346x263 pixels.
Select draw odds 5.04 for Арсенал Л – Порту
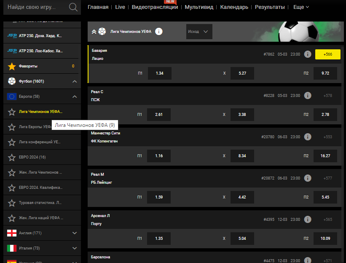tap(242, 238)
